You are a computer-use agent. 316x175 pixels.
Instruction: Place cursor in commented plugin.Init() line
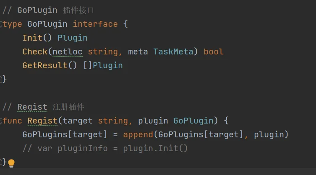tap(105, 149)
